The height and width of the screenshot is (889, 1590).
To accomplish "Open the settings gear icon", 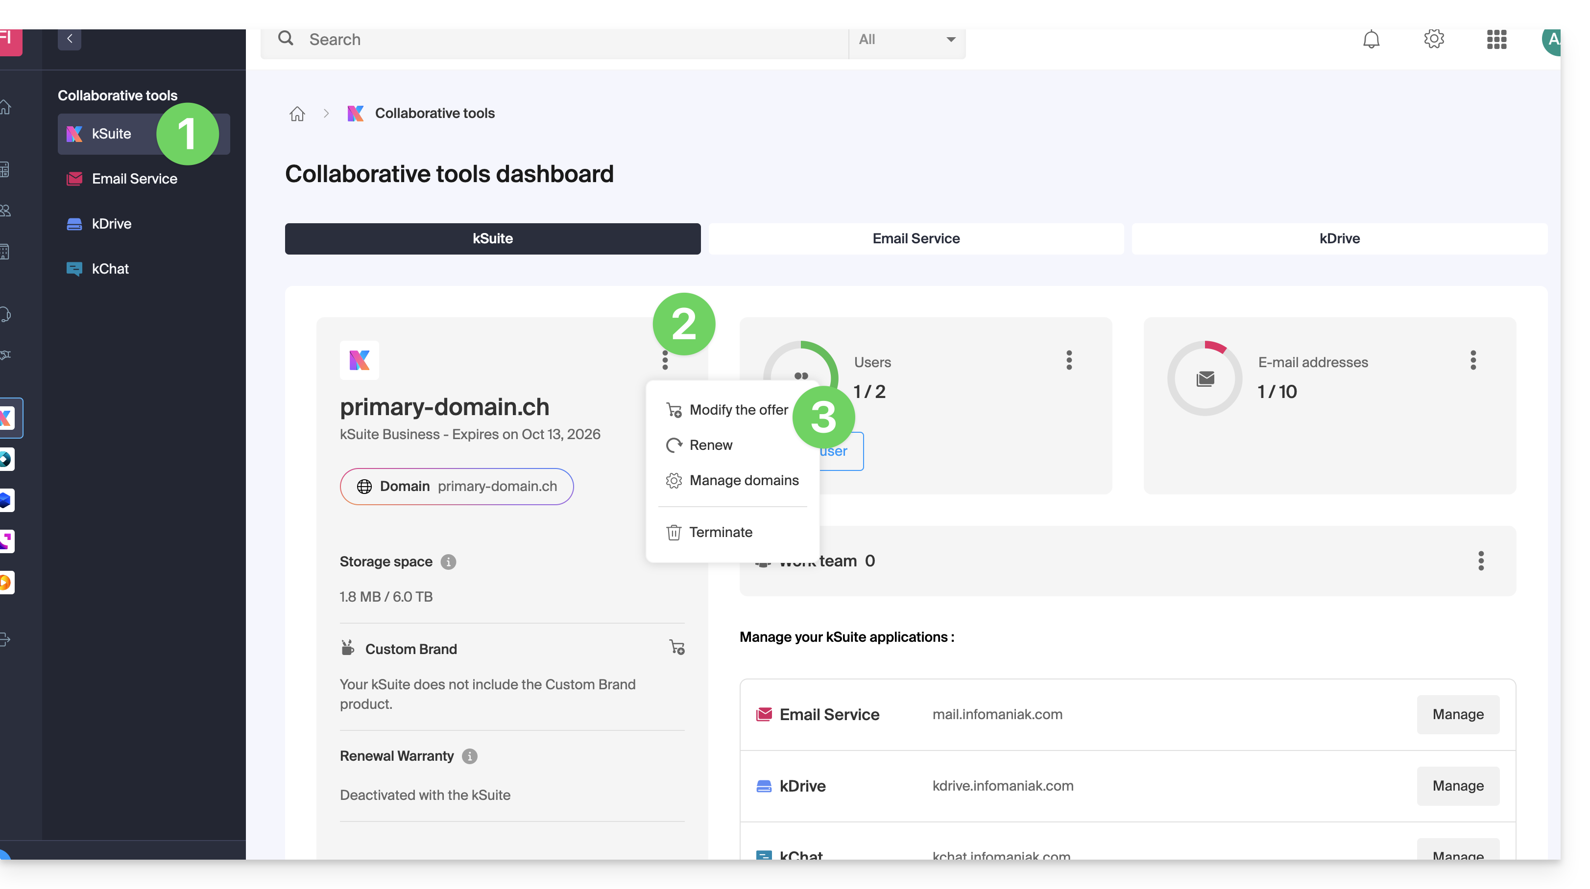I will 1433,40.
